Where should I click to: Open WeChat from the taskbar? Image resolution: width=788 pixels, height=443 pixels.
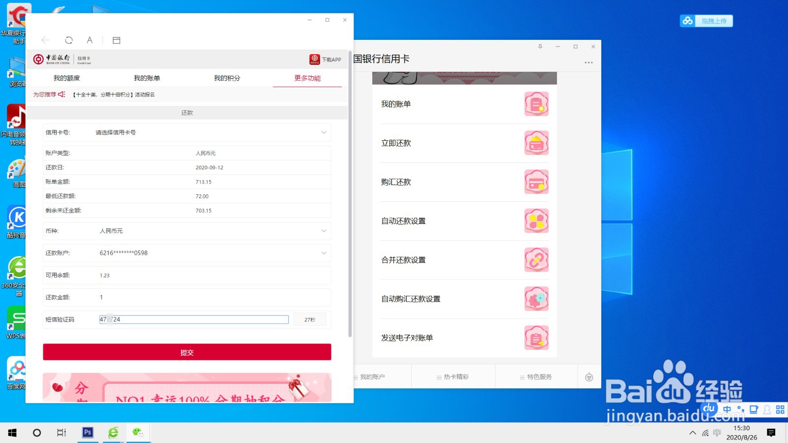pyautogui.click(x=139, y=433)
